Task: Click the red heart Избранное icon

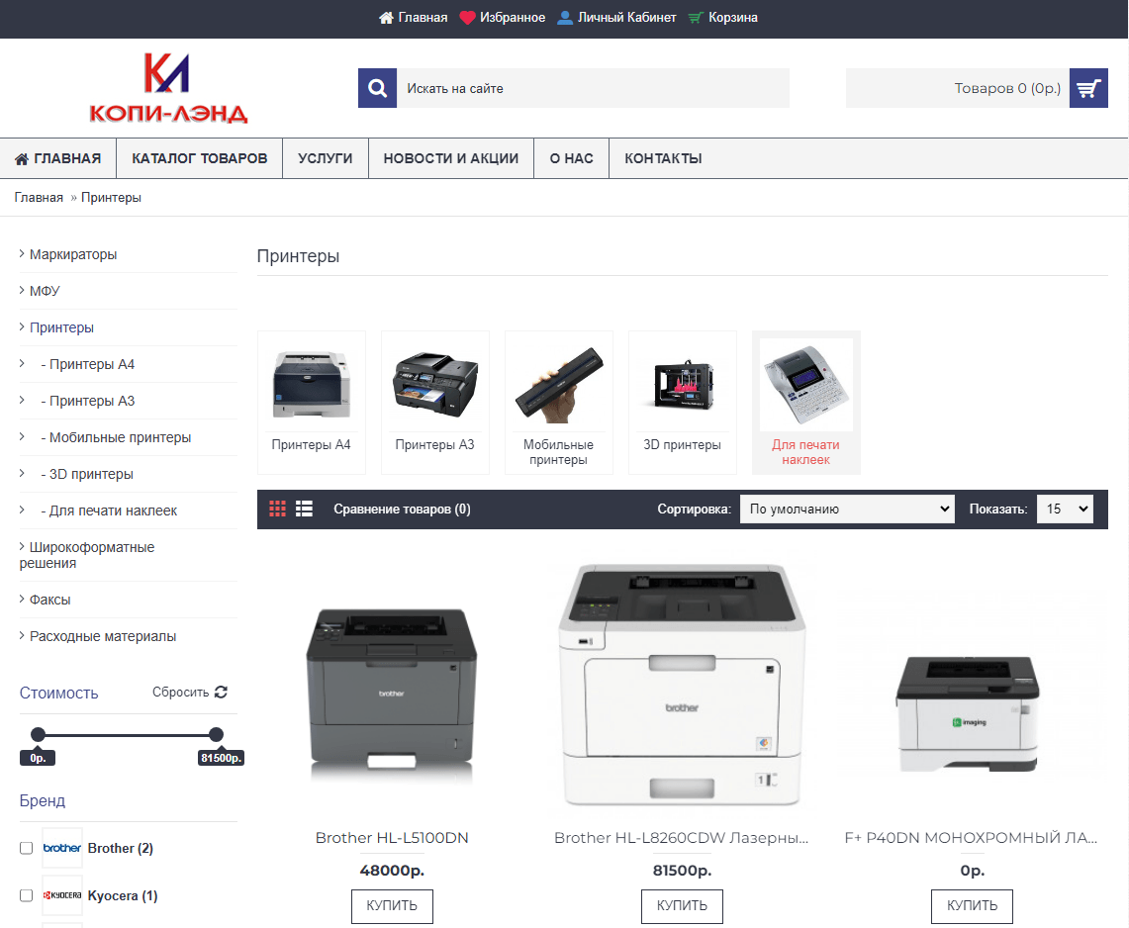Action: tap(467, 17)
